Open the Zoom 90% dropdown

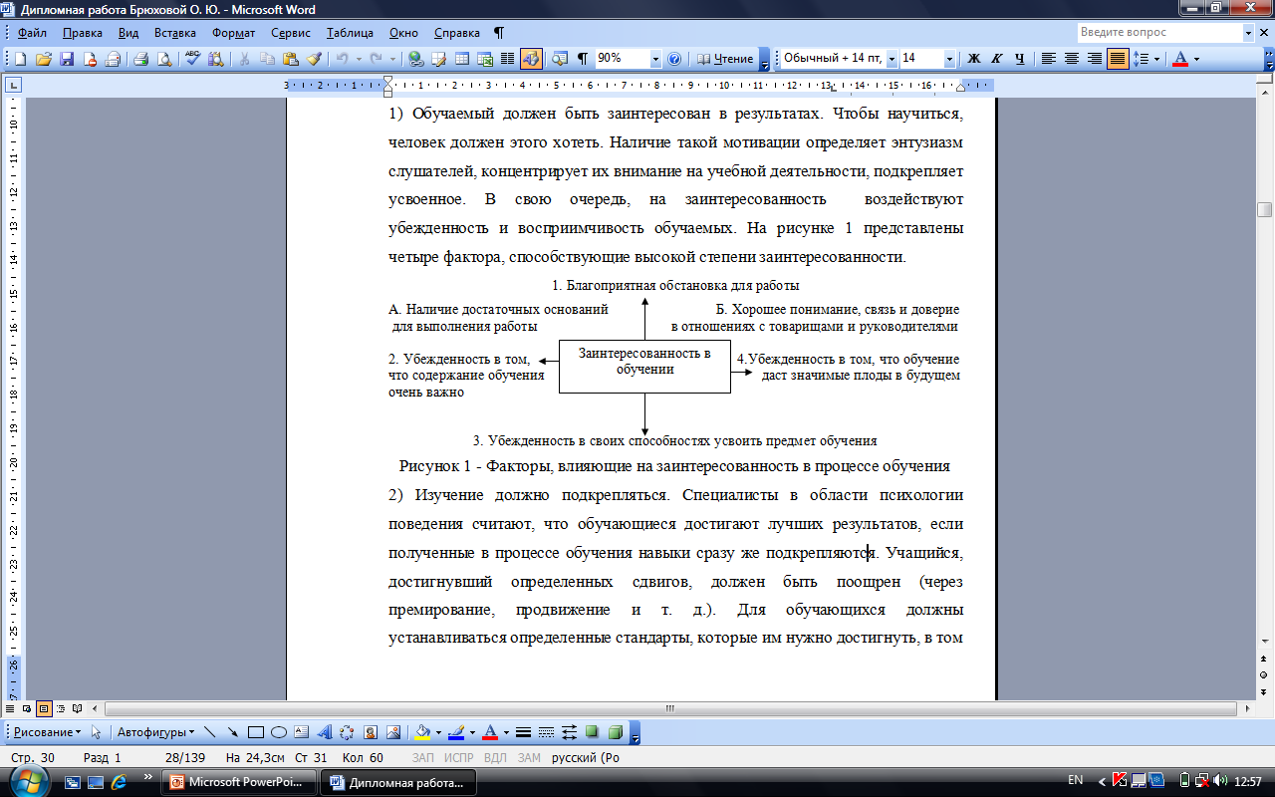[655, 59]
